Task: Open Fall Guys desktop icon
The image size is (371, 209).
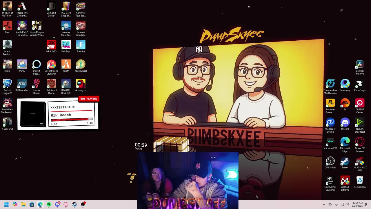Action: tap(66, 46)
